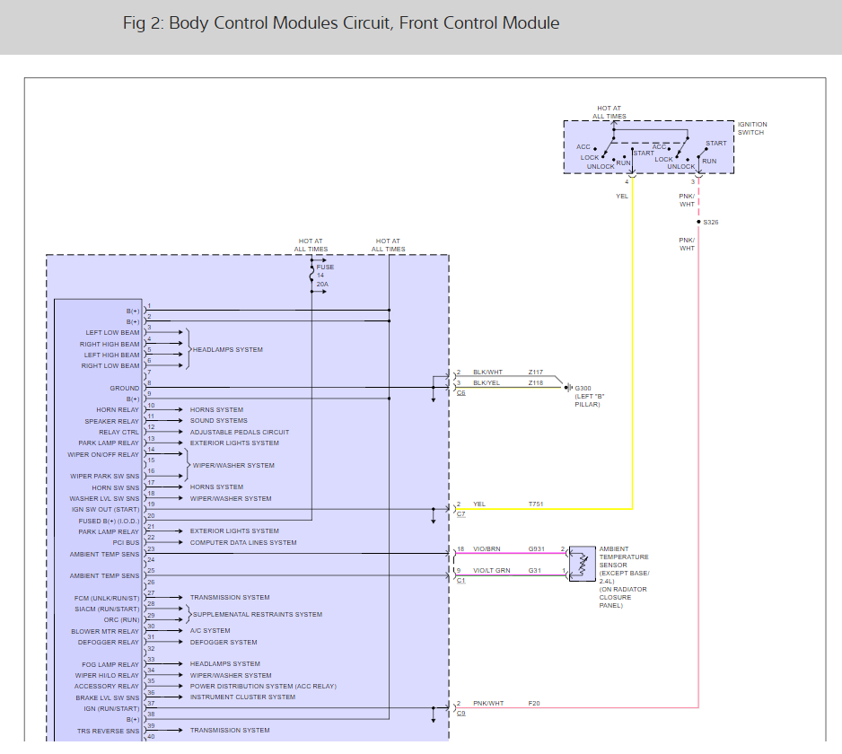Image resolution: width=842 pixels, height=754 pixels.
Task: Click the FUSED B(+) (I.O.D.) pin label
Action: 109,522
